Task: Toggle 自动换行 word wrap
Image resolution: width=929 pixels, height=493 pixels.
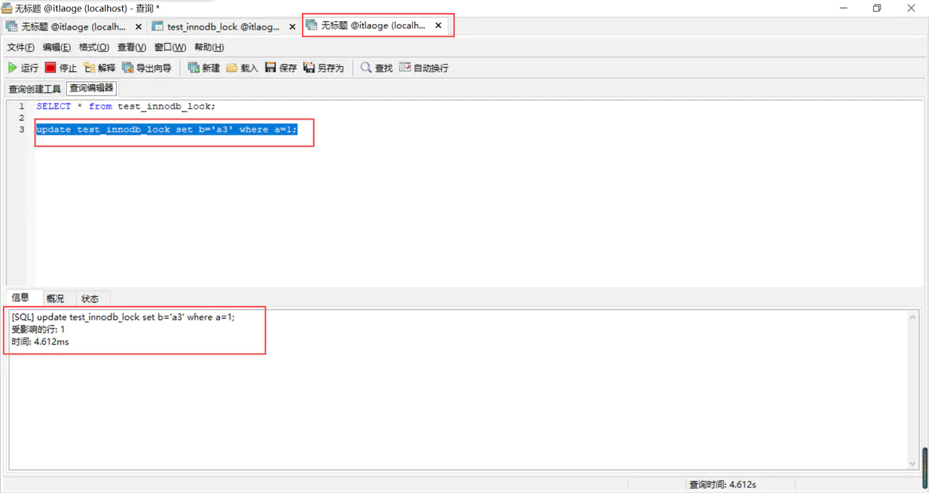Action: [424, 67]
